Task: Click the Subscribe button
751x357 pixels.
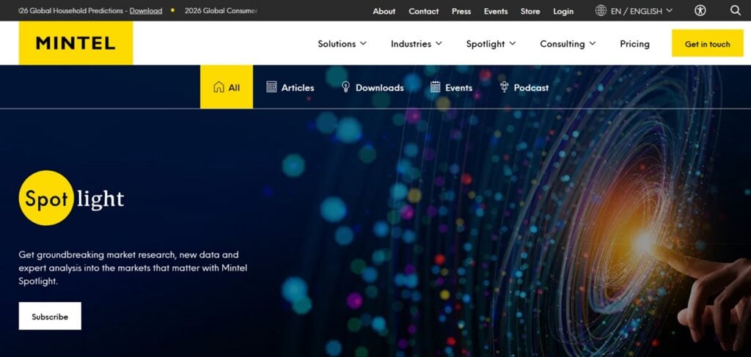Action: [x=50, y=316]
